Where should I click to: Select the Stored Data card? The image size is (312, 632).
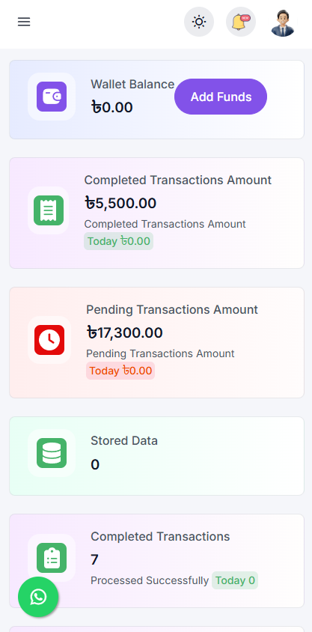click(x=156, y=456)
